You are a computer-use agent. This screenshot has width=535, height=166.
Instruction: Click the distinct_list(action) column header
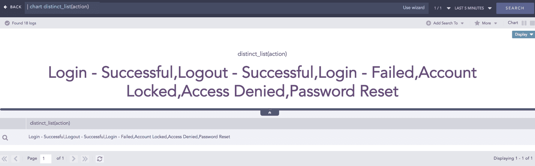pyautogui.click(x=50, y=123)
